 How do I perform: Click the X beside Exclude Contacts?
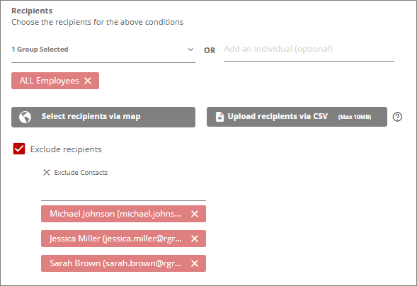coord(47,173)
